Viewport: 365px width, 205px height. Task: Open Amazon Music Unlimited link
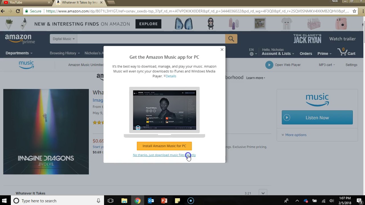pyautogui.click(x=86, y=65)
